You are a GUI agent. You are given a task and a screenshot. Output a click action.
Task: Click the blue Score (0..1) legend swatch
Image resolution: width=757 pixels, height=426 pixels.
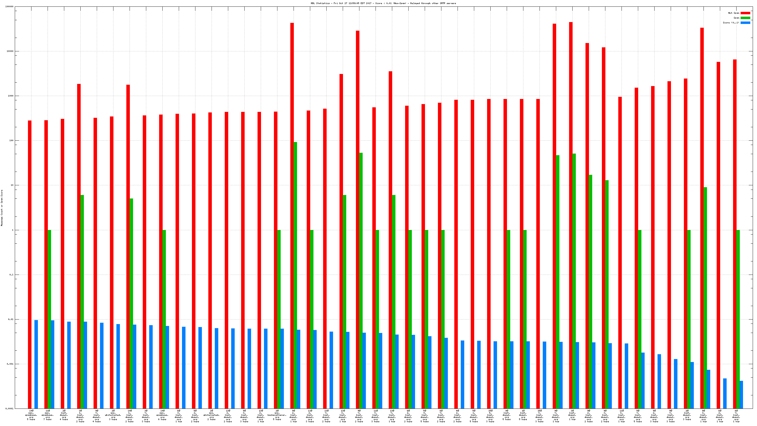coord(745,23)
